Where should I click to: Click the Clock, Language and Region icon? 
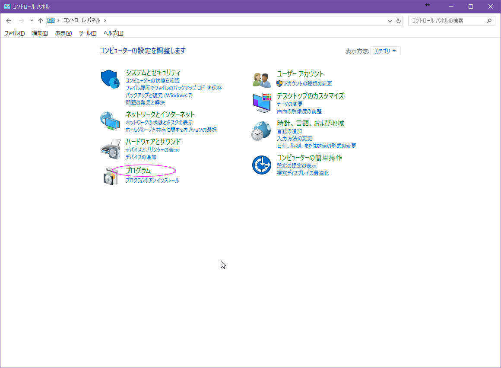click(x=262, y=131)
